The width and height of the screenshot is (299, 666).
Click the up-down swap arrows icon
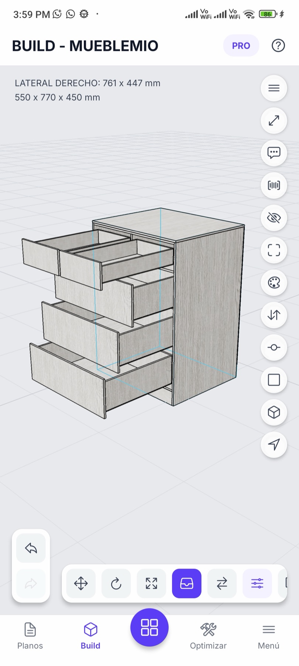tap(274, 315)
